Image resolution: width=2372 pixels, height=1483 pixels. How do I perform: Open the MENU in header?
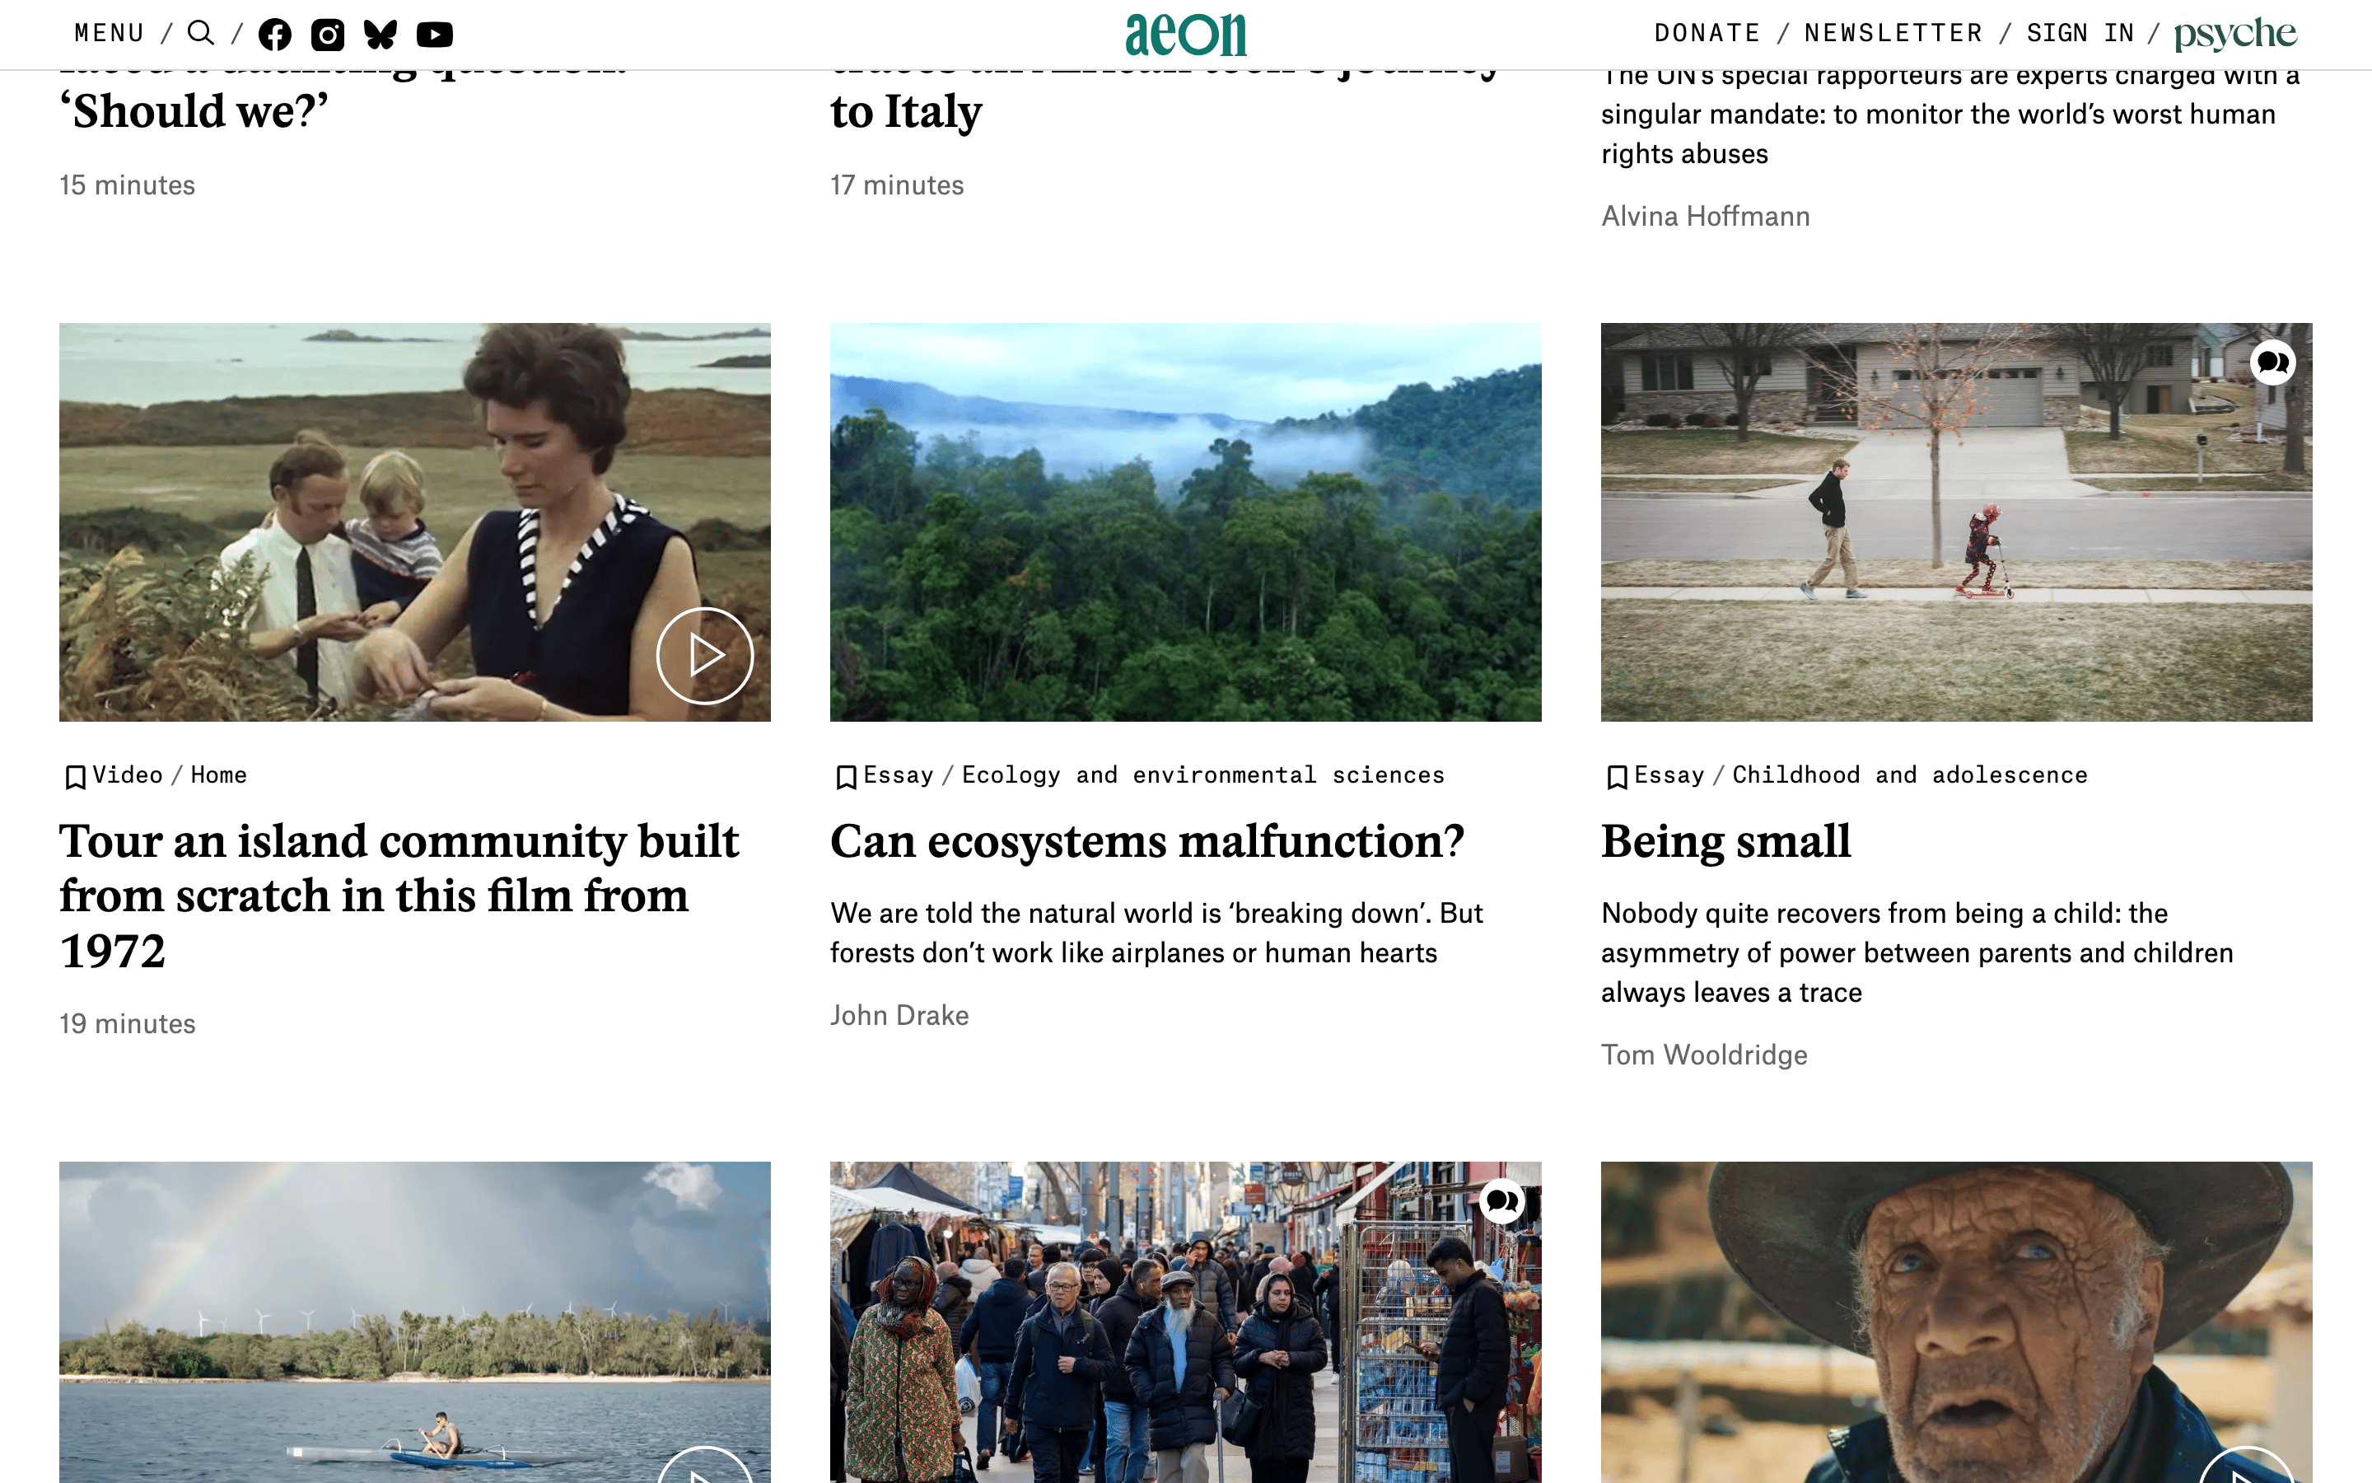coord(110,33)
